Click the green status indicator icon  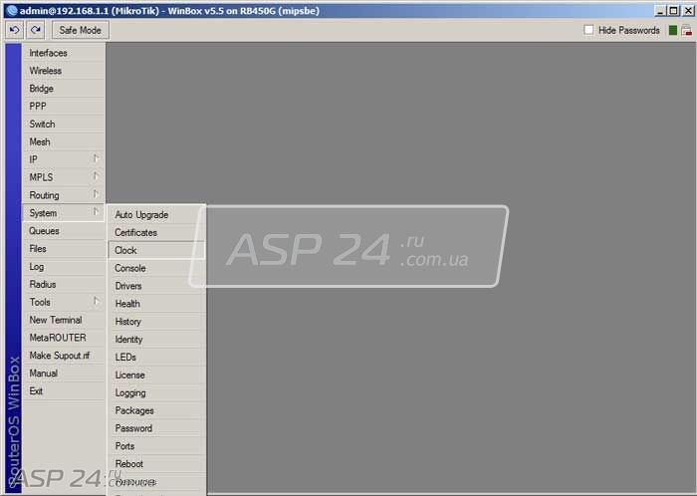672,30
